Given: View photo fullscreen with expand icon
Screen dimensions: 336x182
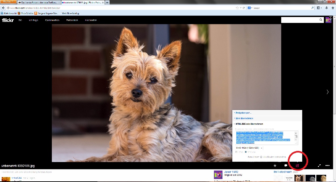Looking at the screenshot, I should pos(319,166).
